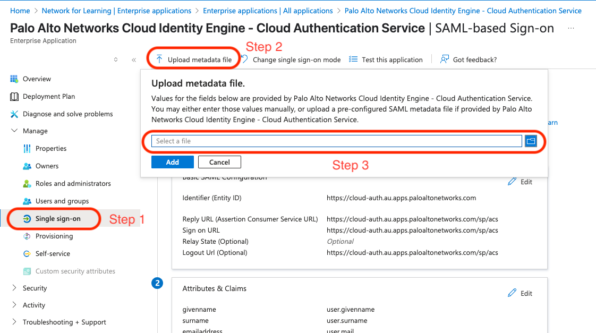596x333 pixels.
Task: Click the Select a file input field
Action: pyautogui.click(x=336, y=141)
